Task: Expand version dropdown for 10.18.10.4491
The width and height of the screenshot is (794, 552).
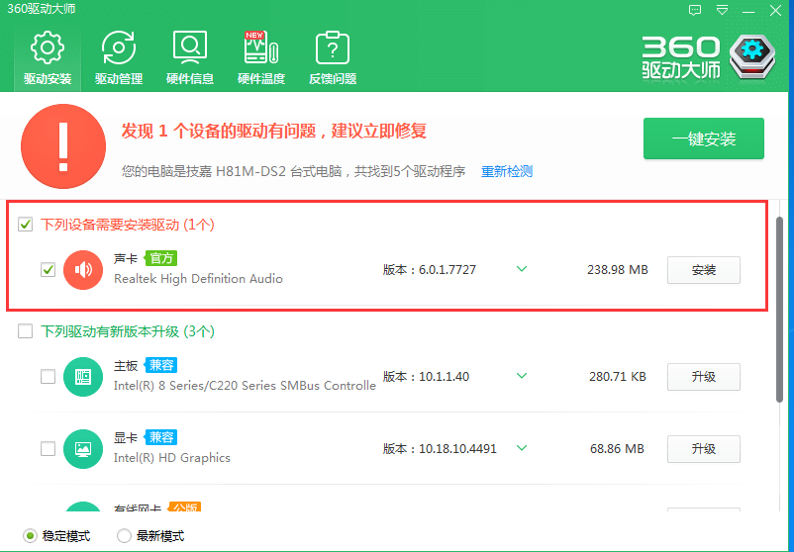Action: 522,448
